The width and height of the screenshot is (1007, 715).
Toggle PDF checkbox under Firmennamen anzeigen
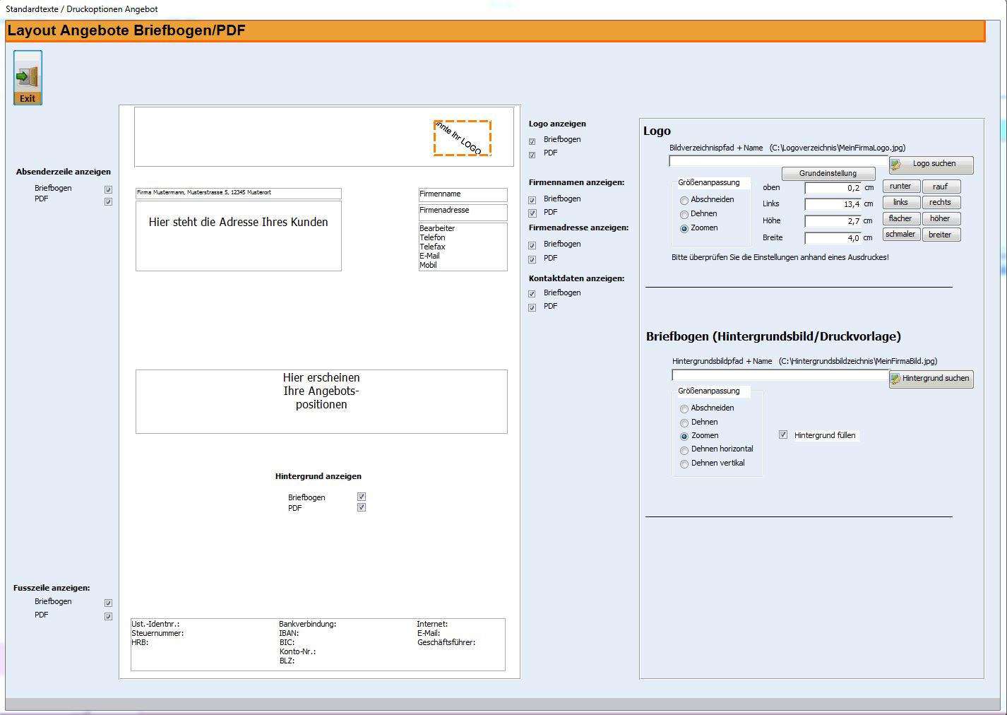532,213
